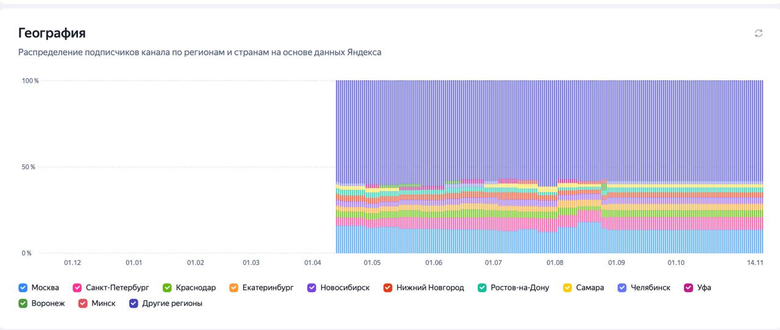
Task: Disable the Воронеж checkbox
Action: click(23, 303)
